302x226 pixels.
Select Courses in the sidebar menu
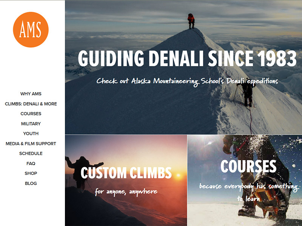point(31,114)
